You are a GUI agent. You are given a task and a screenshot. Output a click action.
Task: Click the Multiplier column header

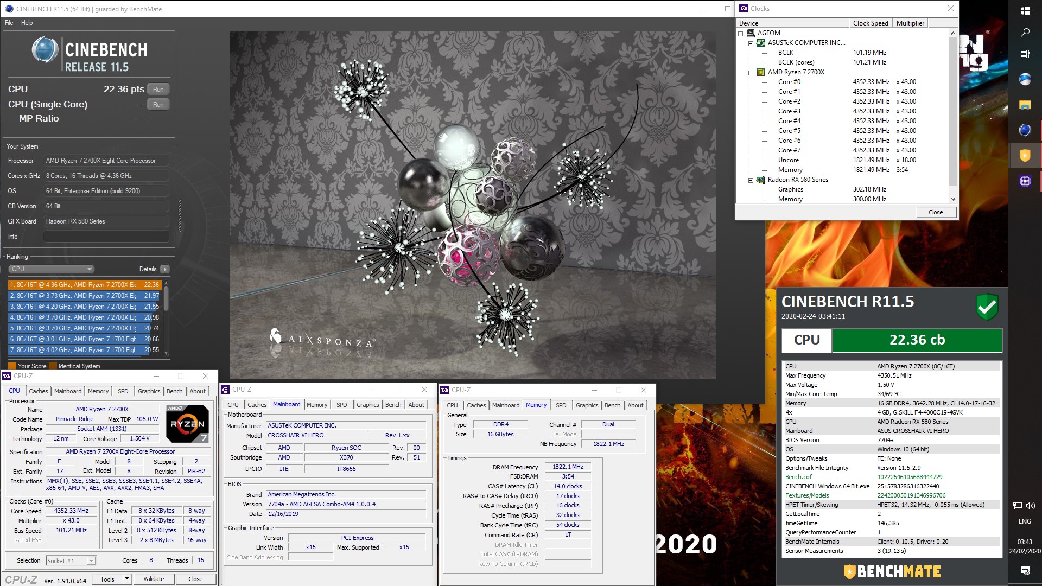tap(910, 23)
